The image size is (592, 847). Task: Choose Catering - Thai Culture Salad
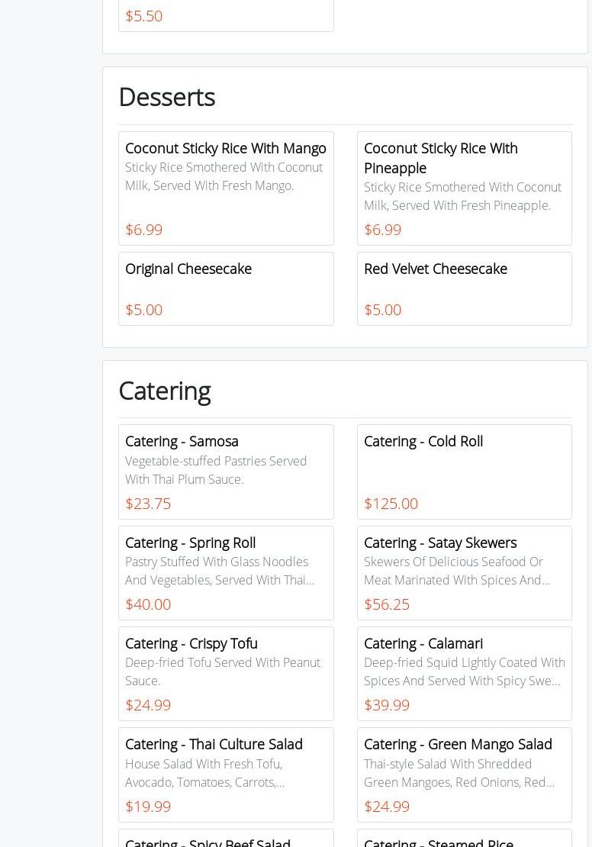[x=226, y=774]
